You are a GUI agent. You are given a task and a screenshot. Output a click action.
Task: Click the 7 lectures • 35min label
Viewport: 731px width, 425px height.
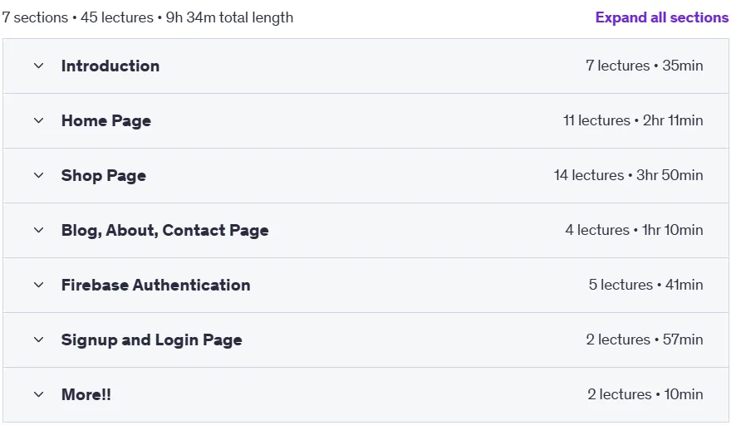click(645, 66)
